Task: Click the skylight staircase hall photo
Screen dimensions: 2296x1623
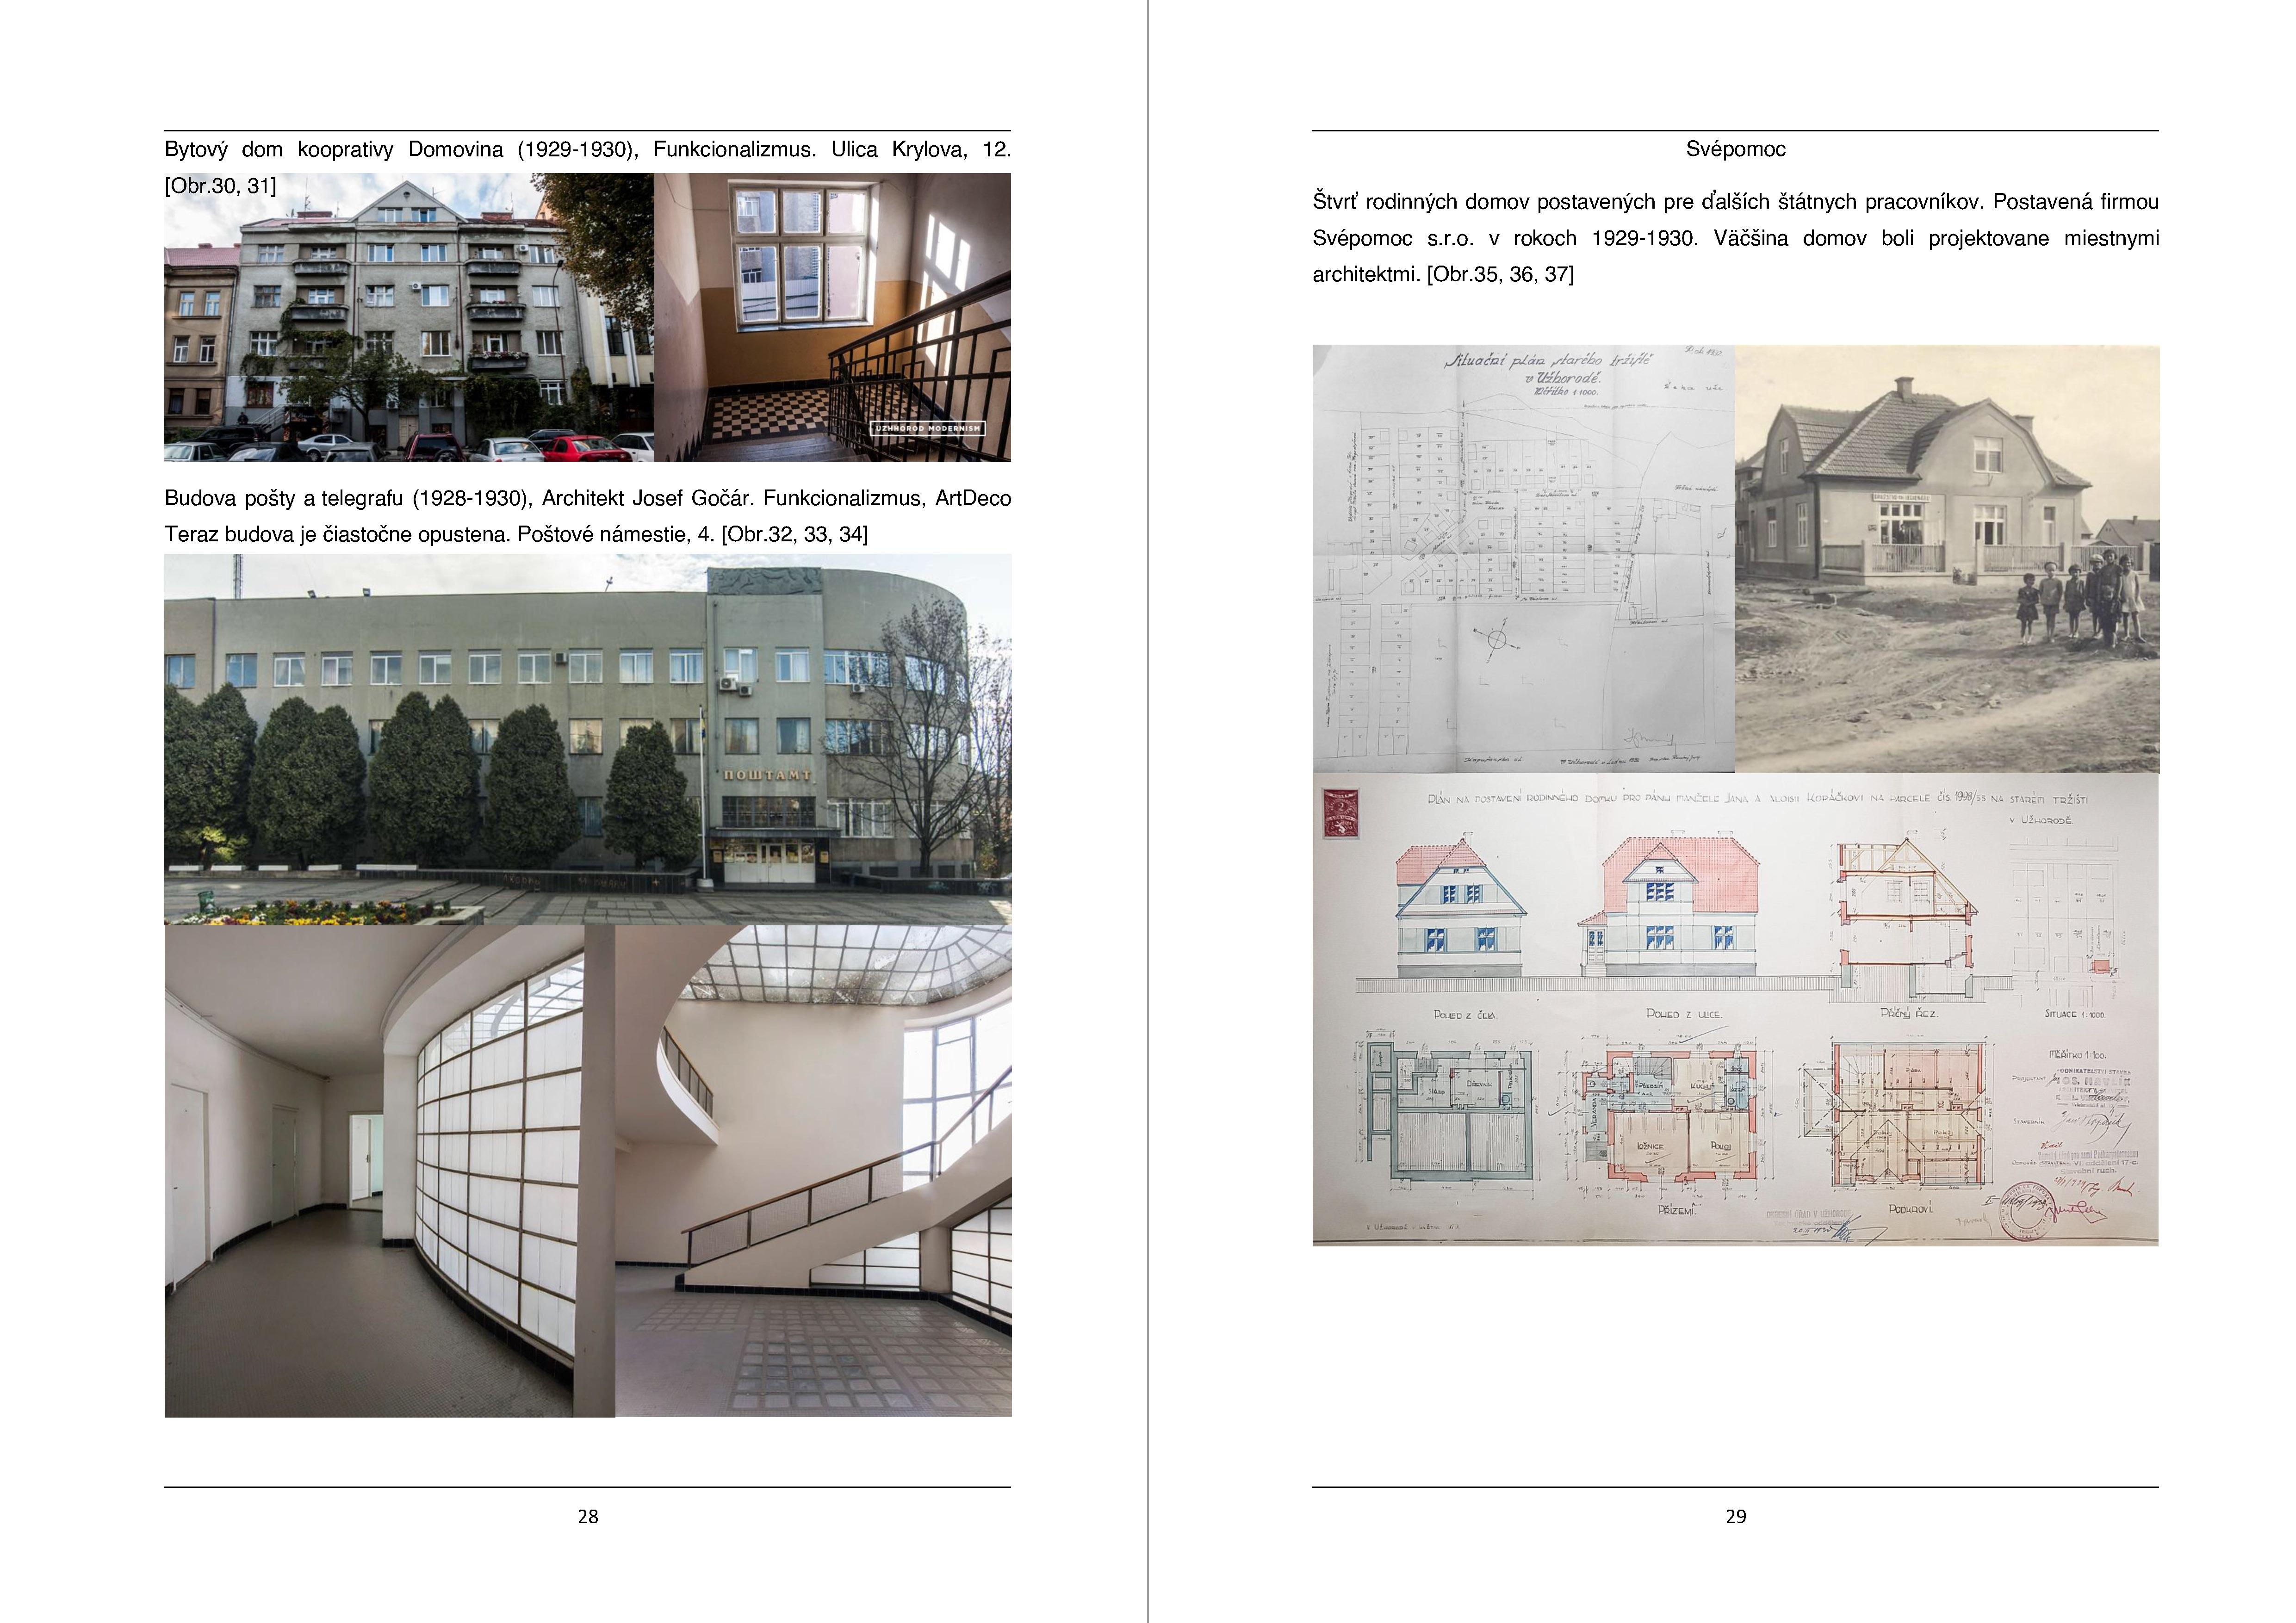Action: pos(812,1170)
